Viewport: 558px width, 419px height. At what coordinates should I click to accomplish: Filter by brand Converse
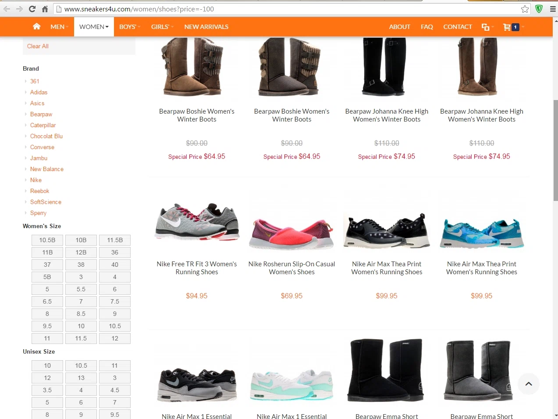click(x=42, y=147)
